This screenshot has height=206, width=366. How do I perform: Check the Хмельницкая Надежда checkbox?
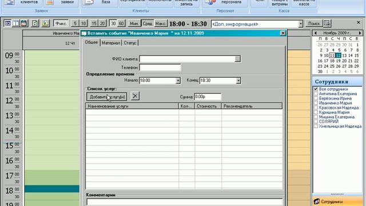[316, 126]
